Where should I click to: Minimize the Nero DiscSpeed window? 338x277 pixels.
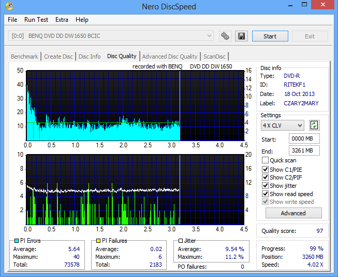[290, 5]
